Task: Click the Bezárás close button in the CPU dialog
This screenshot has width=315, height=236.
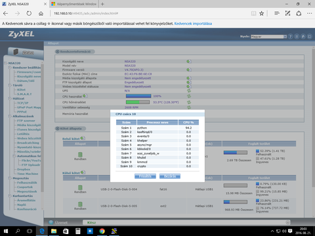Action: [170, 176]
